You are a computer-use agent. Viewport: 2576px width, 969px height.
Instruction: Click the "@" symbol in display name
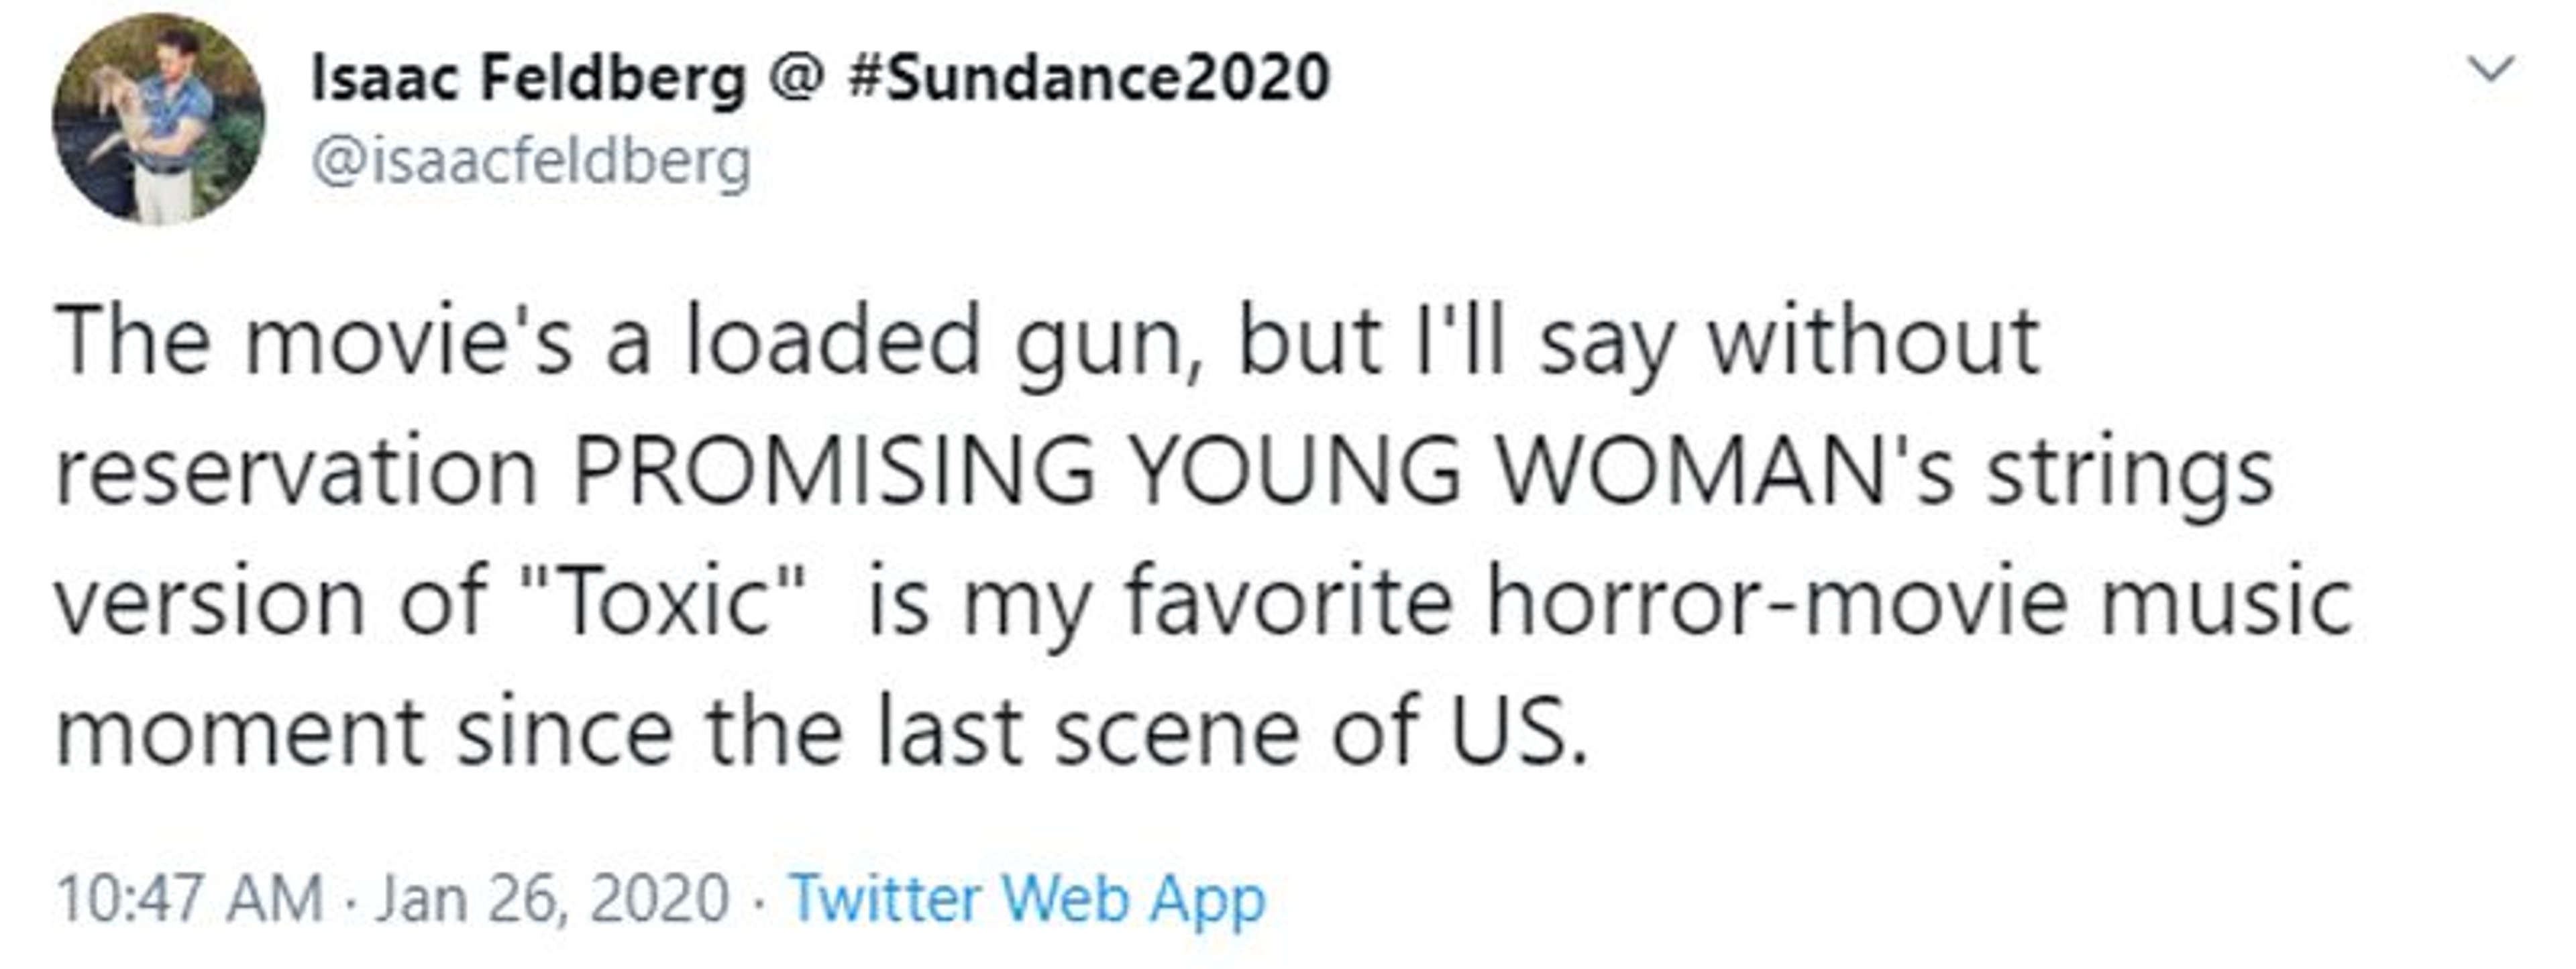[796, 78]
